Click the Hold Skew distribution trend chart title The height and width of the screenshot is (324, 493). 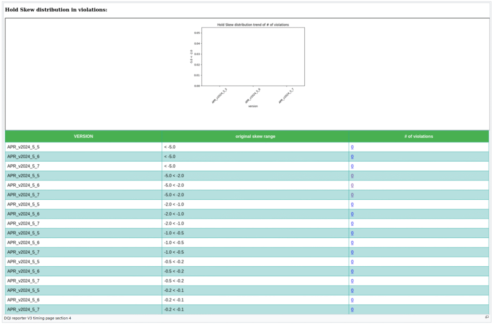point(253,25)
